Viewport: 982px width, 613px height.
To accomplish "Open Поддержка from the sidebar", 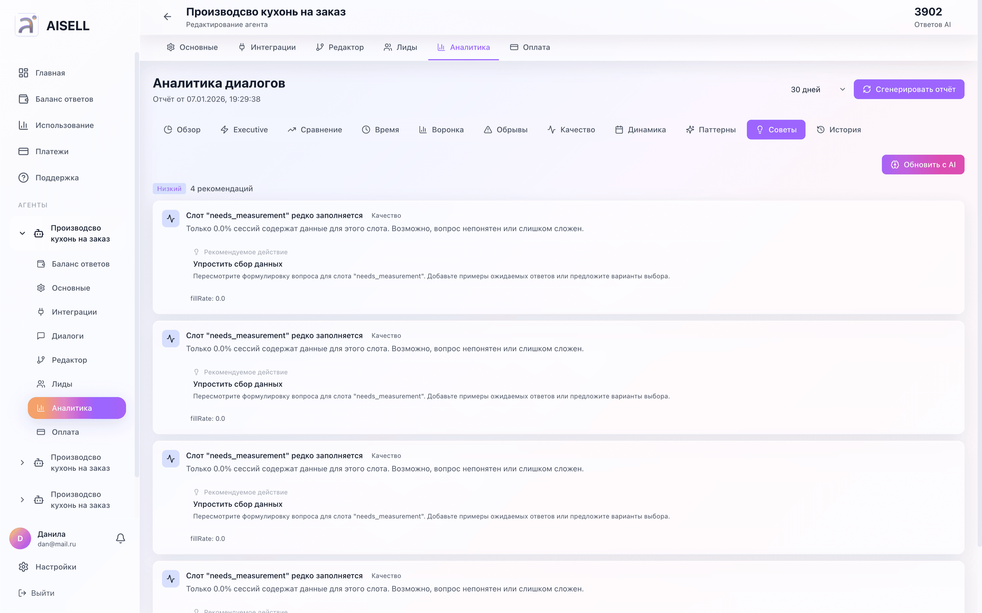I will point(56,178).
